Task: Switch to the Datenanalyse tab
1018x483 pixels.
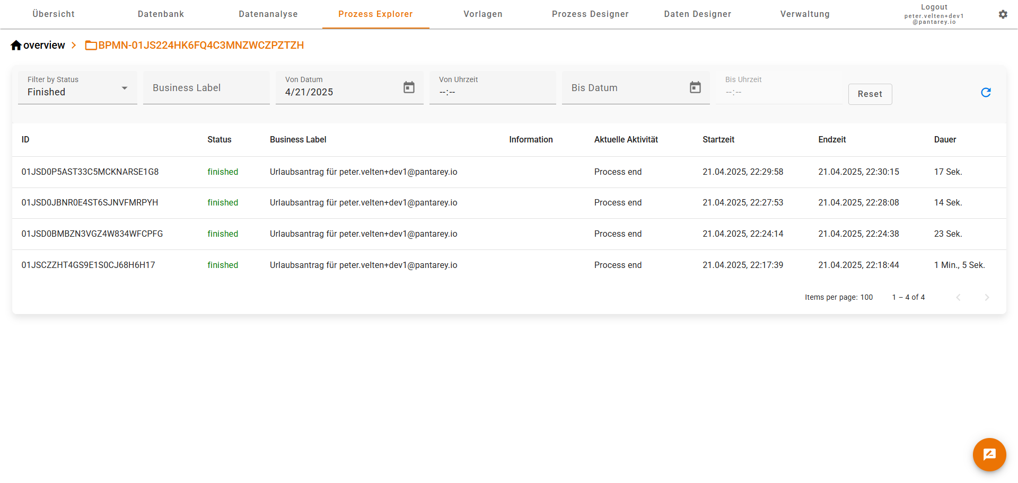Action: (268, 14)
